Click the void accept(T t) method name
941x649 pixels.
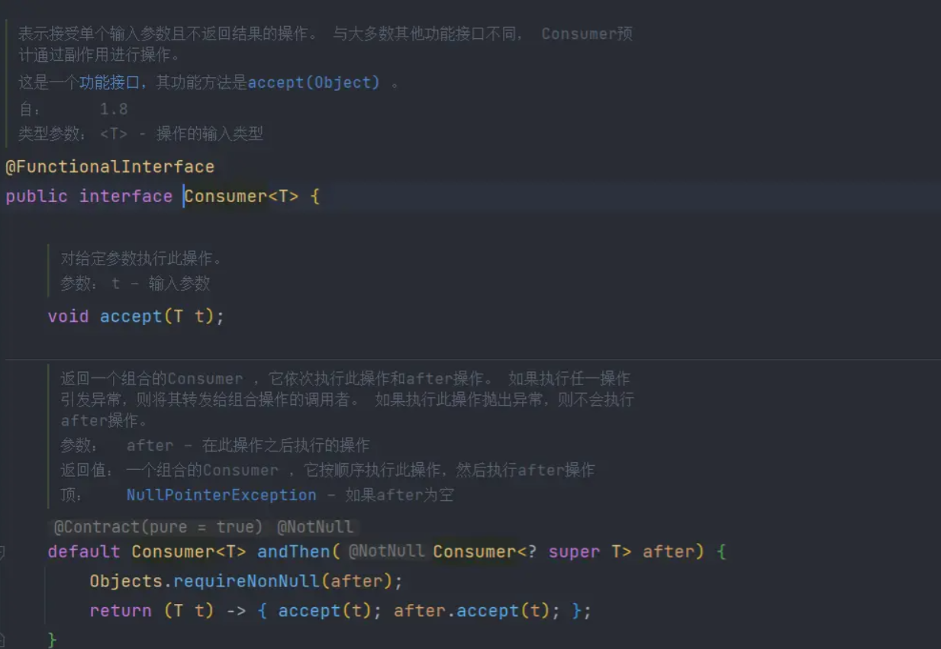click(131, 316)
